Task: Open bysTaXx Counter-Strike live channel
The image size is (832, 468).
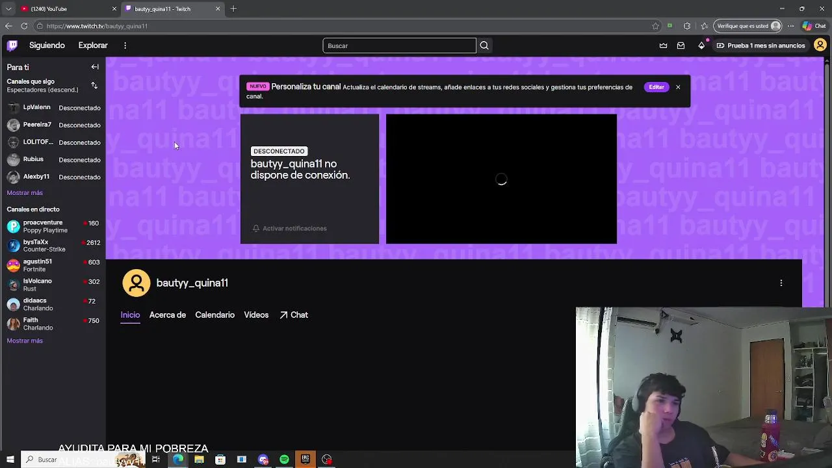Action: tap(53, 246)
